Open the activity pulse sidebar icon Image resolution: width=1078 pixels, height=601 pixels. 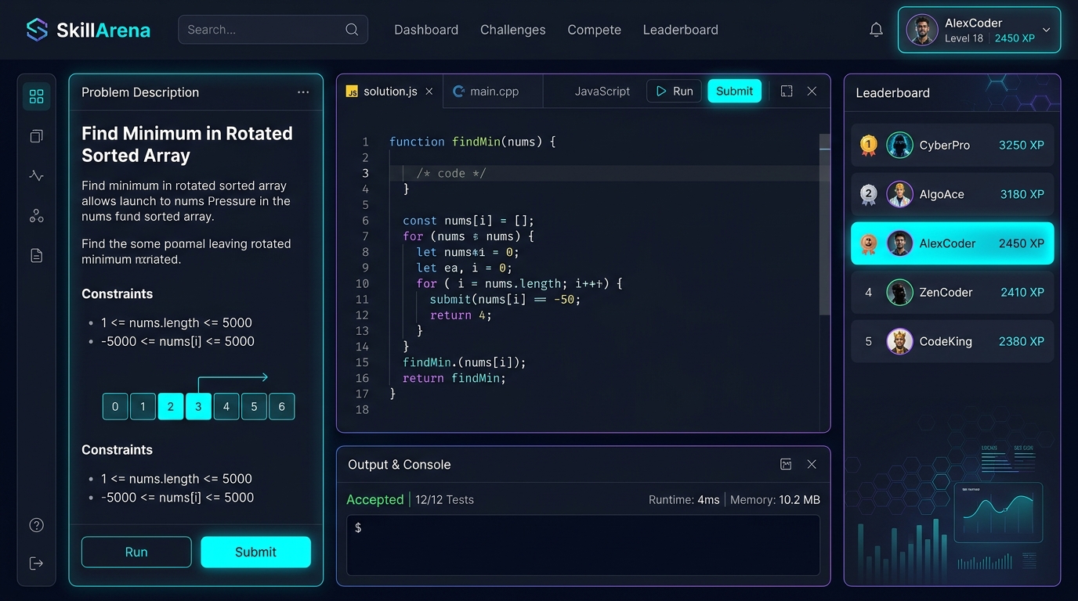36,176
